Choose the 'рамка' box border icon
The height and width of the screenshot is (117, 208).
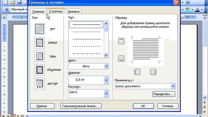coord(40,43)
